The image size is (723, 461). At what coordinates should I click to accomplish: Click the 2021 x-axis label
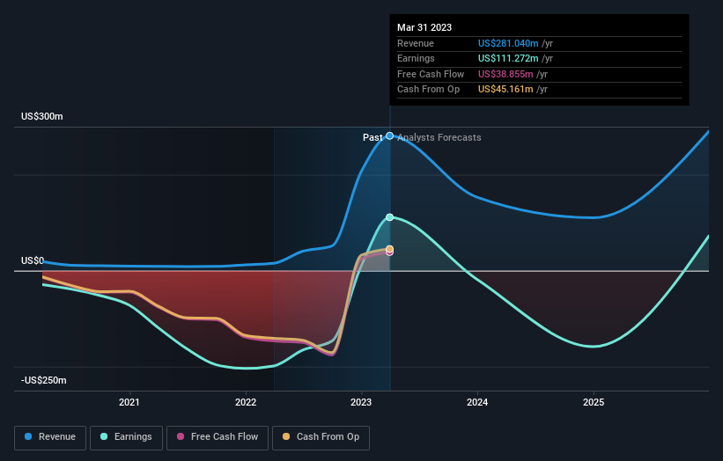(x=129, y=402)
